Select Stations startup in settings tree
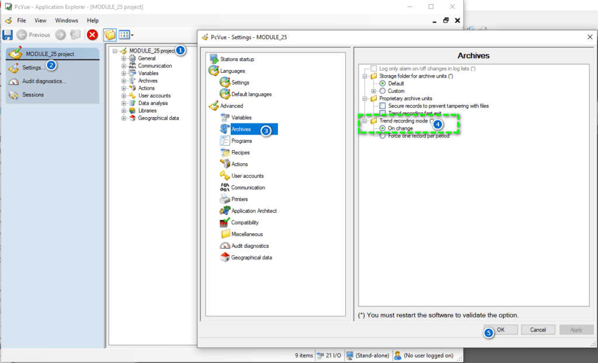The image size is (598, 363). tap(237, 59)
